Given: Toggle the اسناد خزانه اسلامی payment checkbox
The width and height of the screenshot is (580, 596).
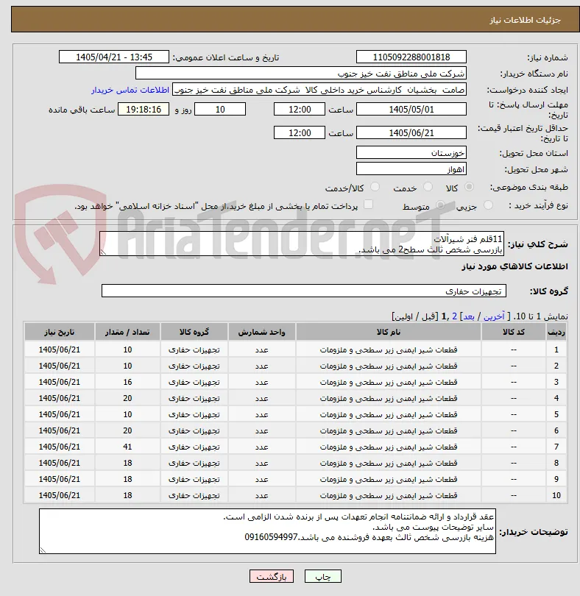Looking at the screenshot, I should pos(368,205).
